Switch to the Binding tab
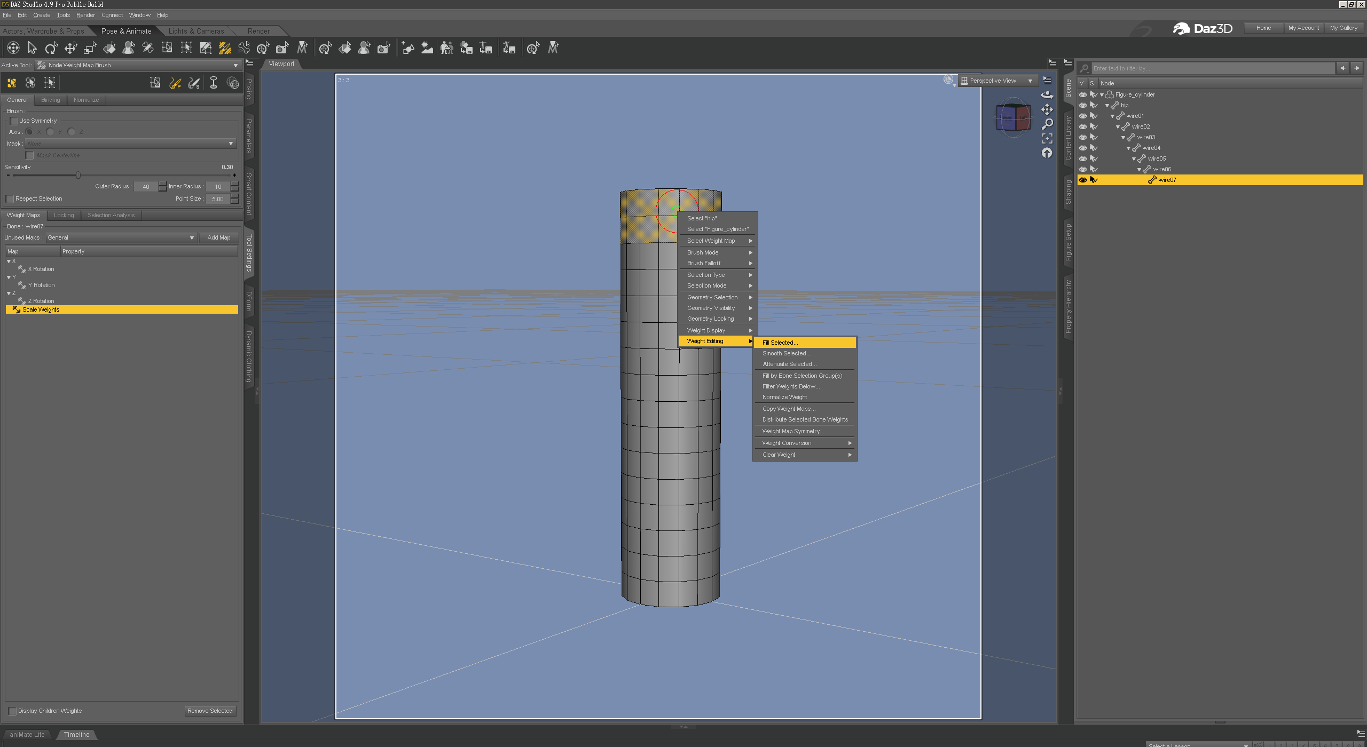Image resolution: width=1367 pixels, height=747 pixels. 50,100
